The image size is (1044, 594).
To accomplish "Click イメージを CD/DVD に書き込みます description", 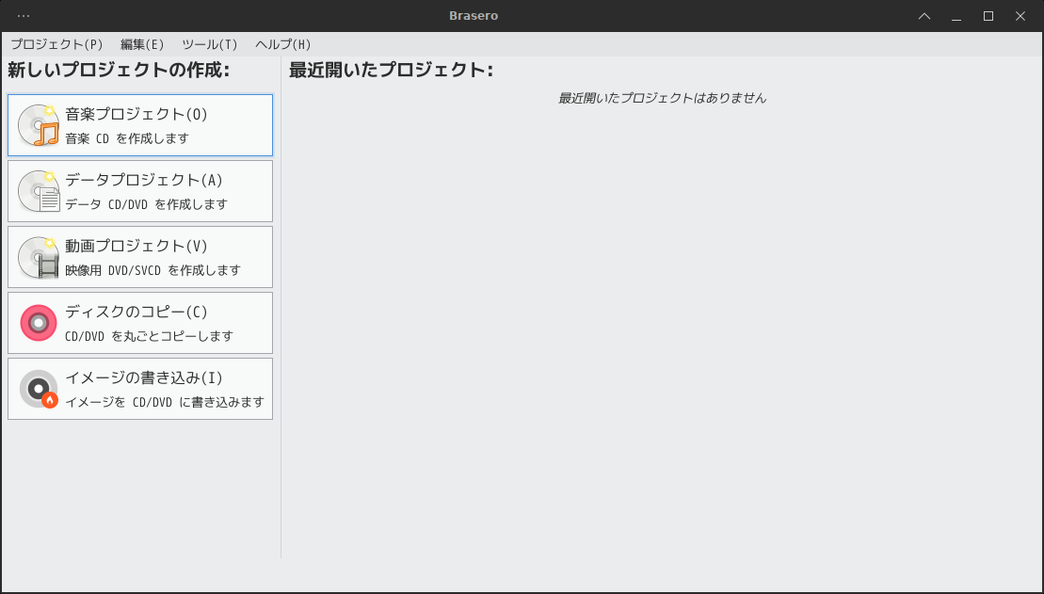I will click(x=165, y=402).
